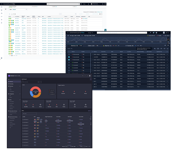
Task: Click the Utilities button above light device table
Action: tap(81, 14)
